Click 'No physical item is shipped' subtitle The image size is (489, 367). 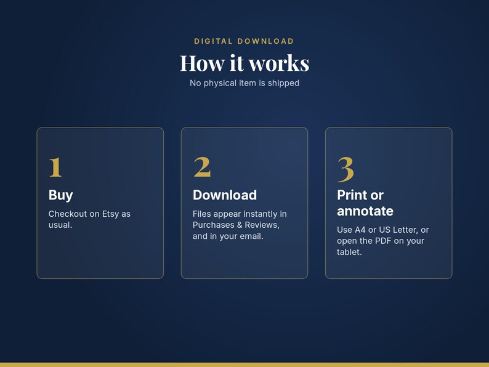(244, 83)
